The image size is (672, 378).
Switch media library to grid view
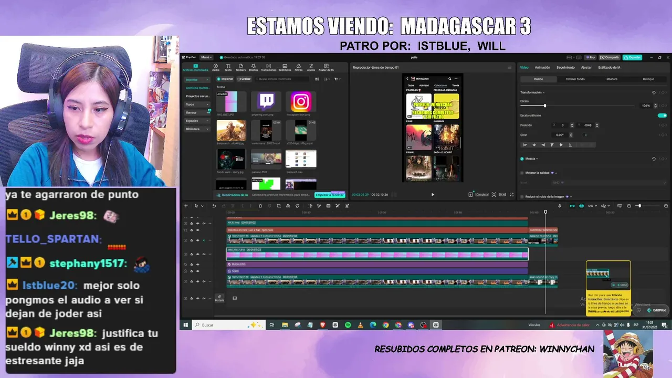click(x=317, y=79)
